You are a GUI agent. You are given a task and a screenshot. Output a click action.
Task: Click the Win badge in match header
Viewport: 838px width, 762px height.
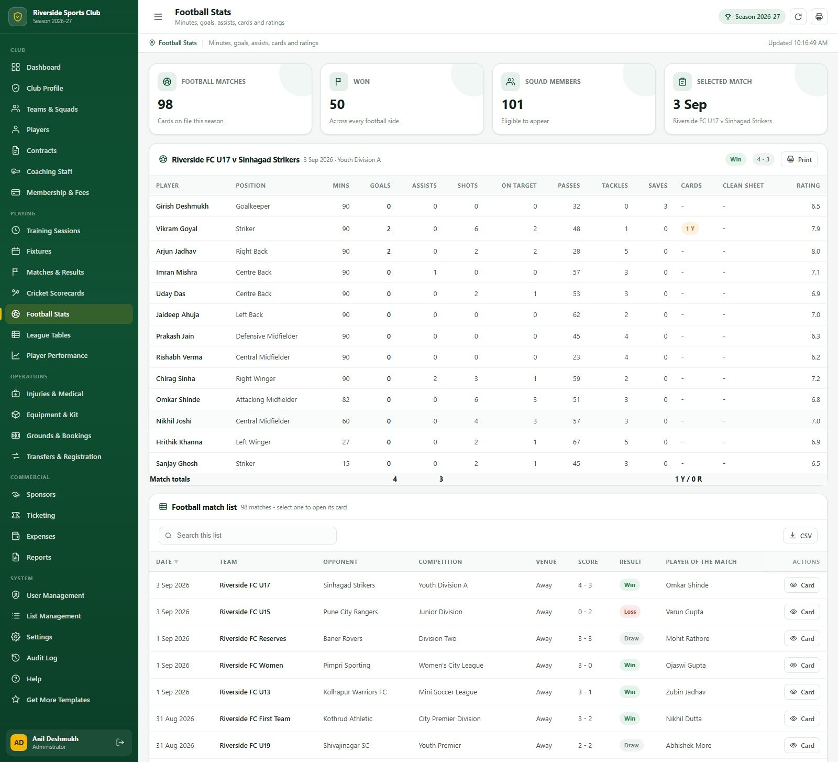click(736, 159)
